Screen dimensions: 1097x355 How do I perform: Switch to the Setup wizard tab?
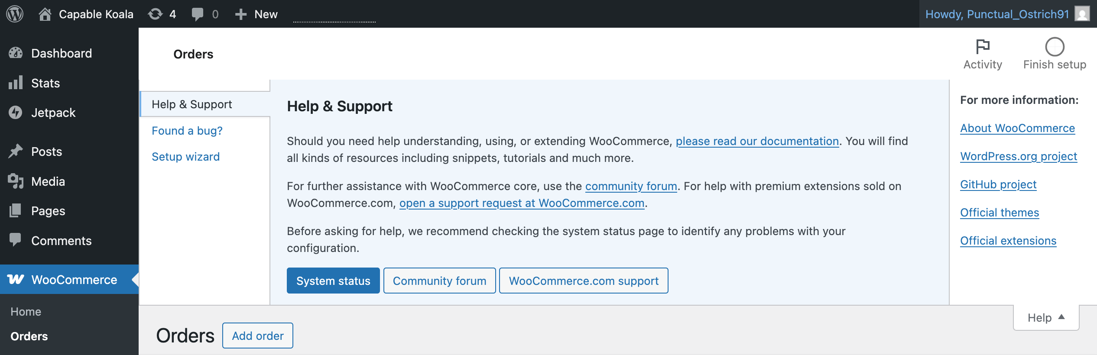(185, 157)
